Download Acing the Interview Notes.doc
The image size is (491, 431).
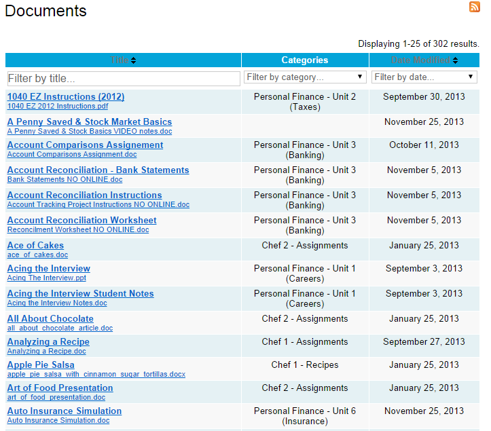pyautogui.click(x=57, y=303)
